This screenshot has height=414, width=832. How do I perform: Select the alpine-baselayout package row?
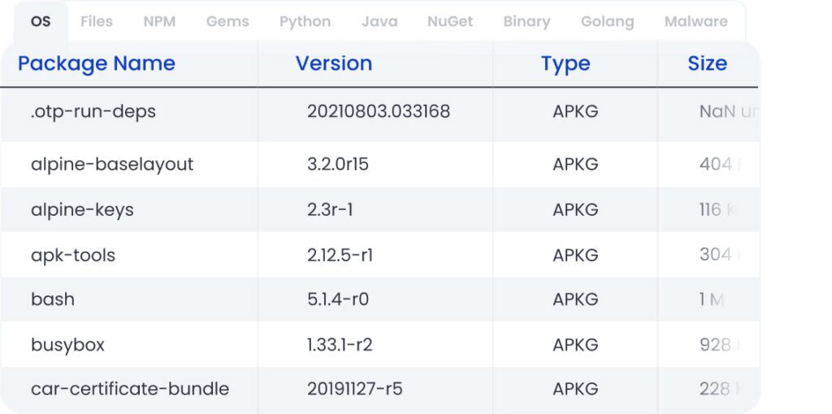pos(380,164)
